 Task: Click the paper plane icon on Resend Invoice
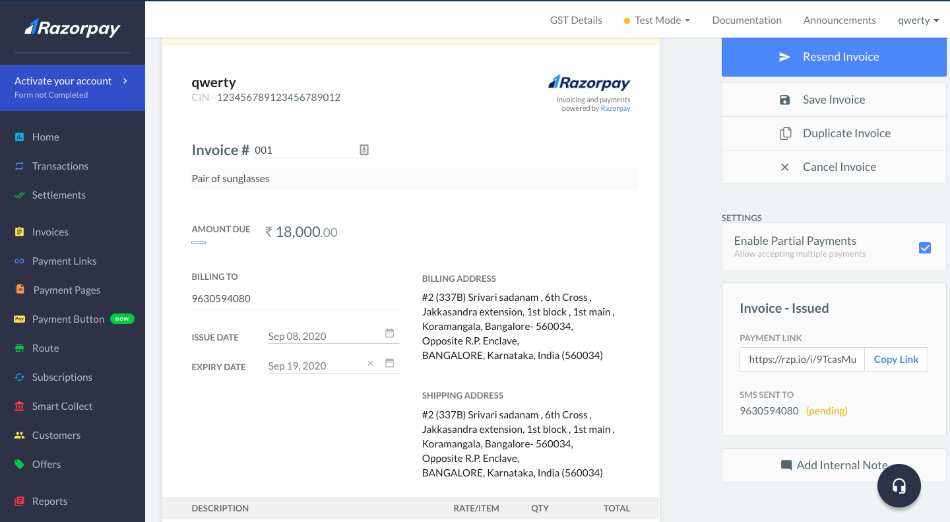point(784,57)
